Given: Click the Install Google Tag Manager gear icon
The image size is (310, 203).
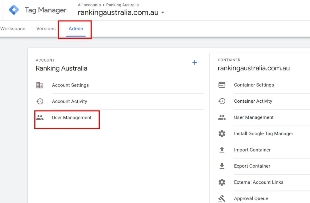Looking at the screenshot, I should click(x=222, y=134).
